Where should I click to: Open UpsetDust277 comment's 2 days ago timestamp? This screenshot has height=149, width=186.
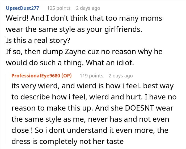click(88, 8)
